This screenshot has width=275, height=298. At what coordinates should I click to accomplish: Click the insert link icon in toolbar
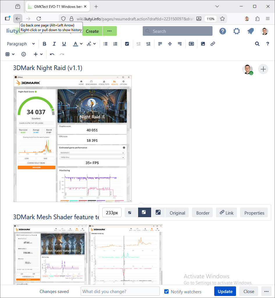coord(213,44)
